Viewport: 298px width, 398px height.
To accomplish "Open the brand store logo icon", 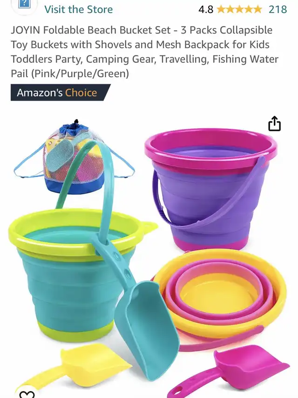I will pyautogui.click(x=24, y=5).
